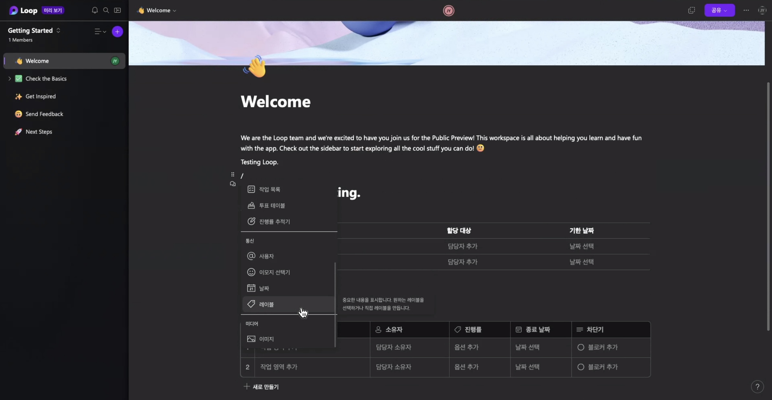Click the 종료 날짜 column header

click(541, 330)
